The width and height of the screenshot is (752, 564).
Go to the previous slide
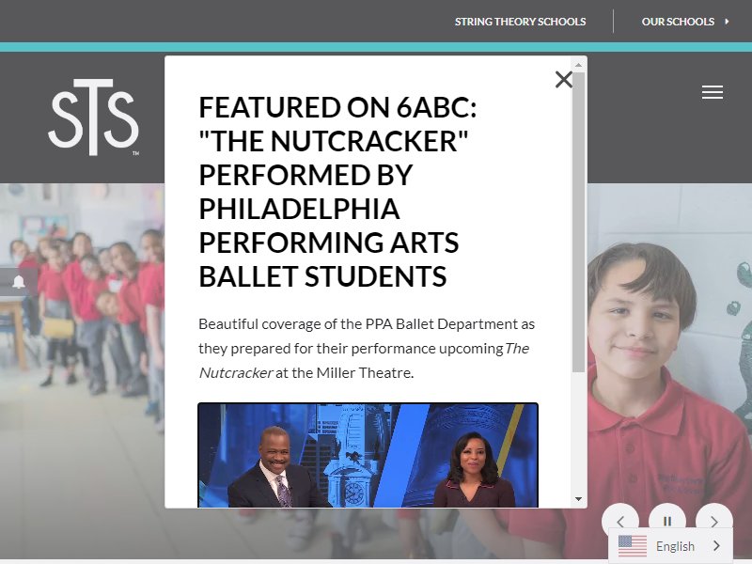coord(620,521)
